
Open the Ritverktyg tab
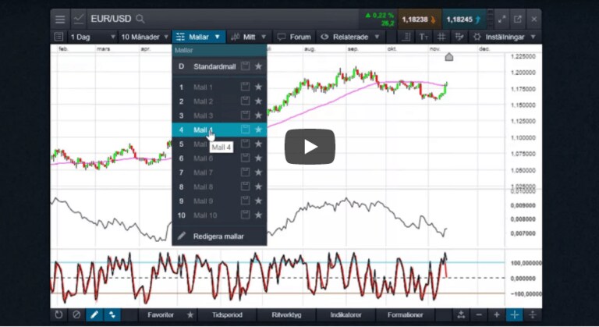click(286, 315)
